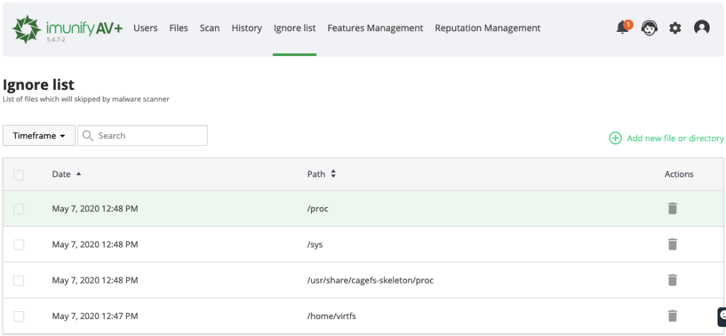Toggle the select-all header checkbox
This screenshot has width=726, height=336.
tap(19, 174)
